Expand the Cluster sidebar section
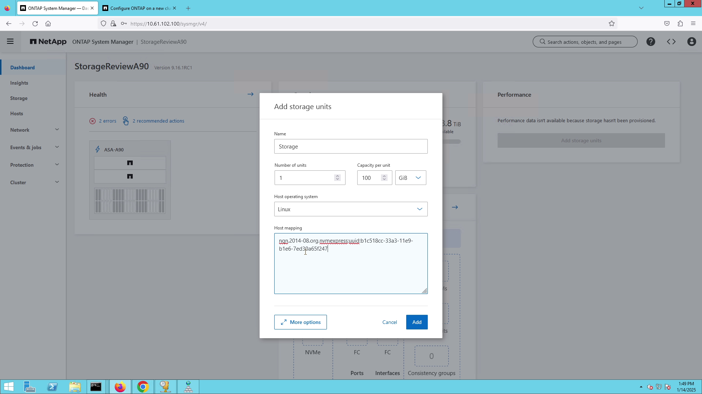The width and height of the screenshot is (702, 394). click(57, 182)
